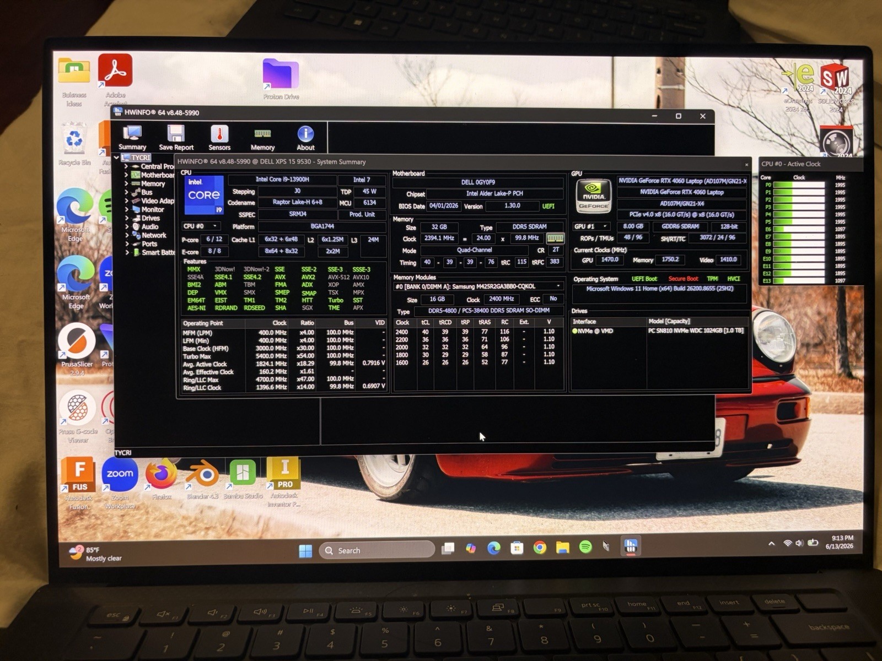The width and height of the screenshot is (882, 661).
Task: Expand the Video Adapter tree node
Action: (x=126, y=201)
